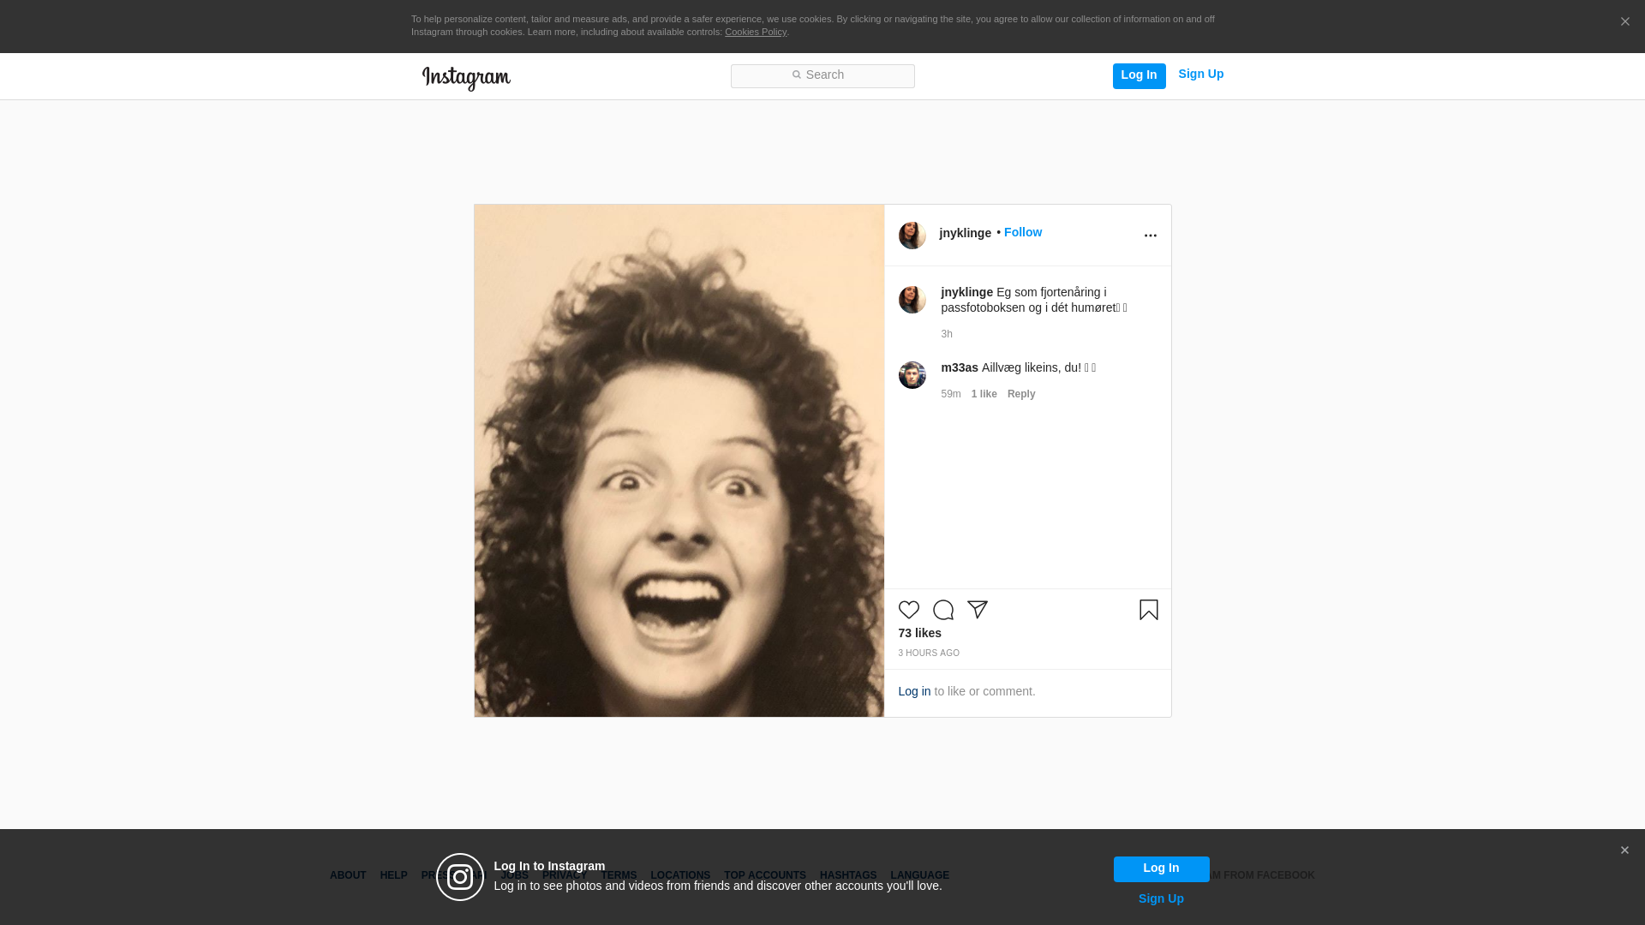Click the Instagram logo in header
The height and width of the screenshot is (925, 1645).
coord(466,78)
